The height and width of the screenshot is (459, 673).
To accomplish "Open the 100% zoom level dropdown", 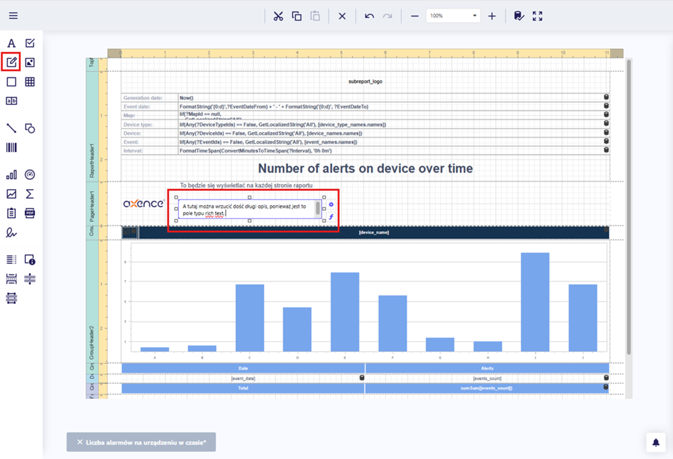I will [x=474, y=16].
